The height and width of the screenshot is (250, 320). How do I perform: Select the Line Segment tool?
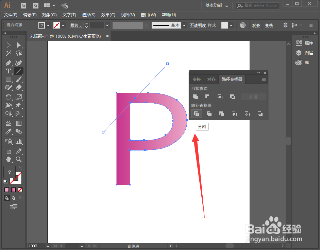pos(19,71)
